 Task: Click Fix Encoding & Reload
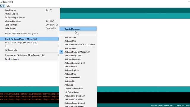click(30, 17)
